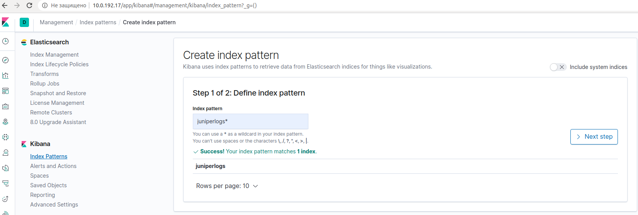The height and width of the screenshot is (215, 638).
Task: Go forward with the browser arrow
Action: pyautogui.click(x=17, y=5)
